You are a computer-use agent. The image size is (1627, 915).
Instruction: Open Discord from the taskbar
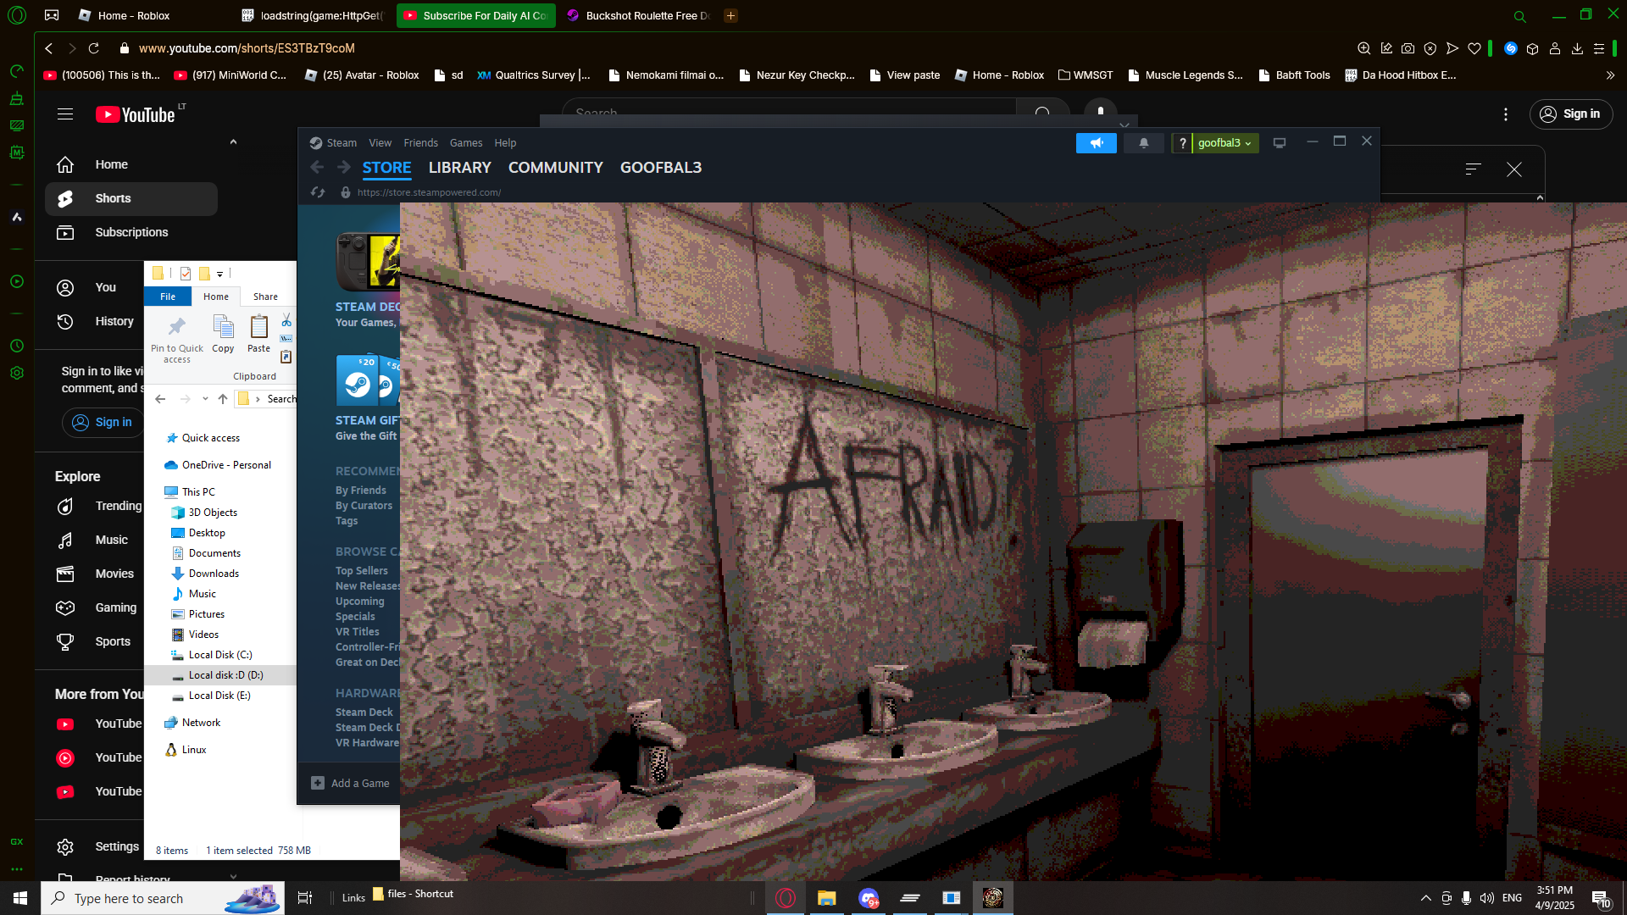[x=869, y=898]
